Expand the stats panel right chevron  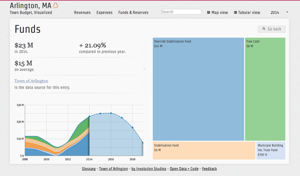click(144, 69)
